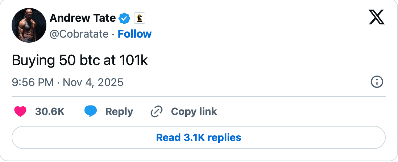View the 30.6K likes count
Screen dimensions: 398x162
[x=50, y=112]
